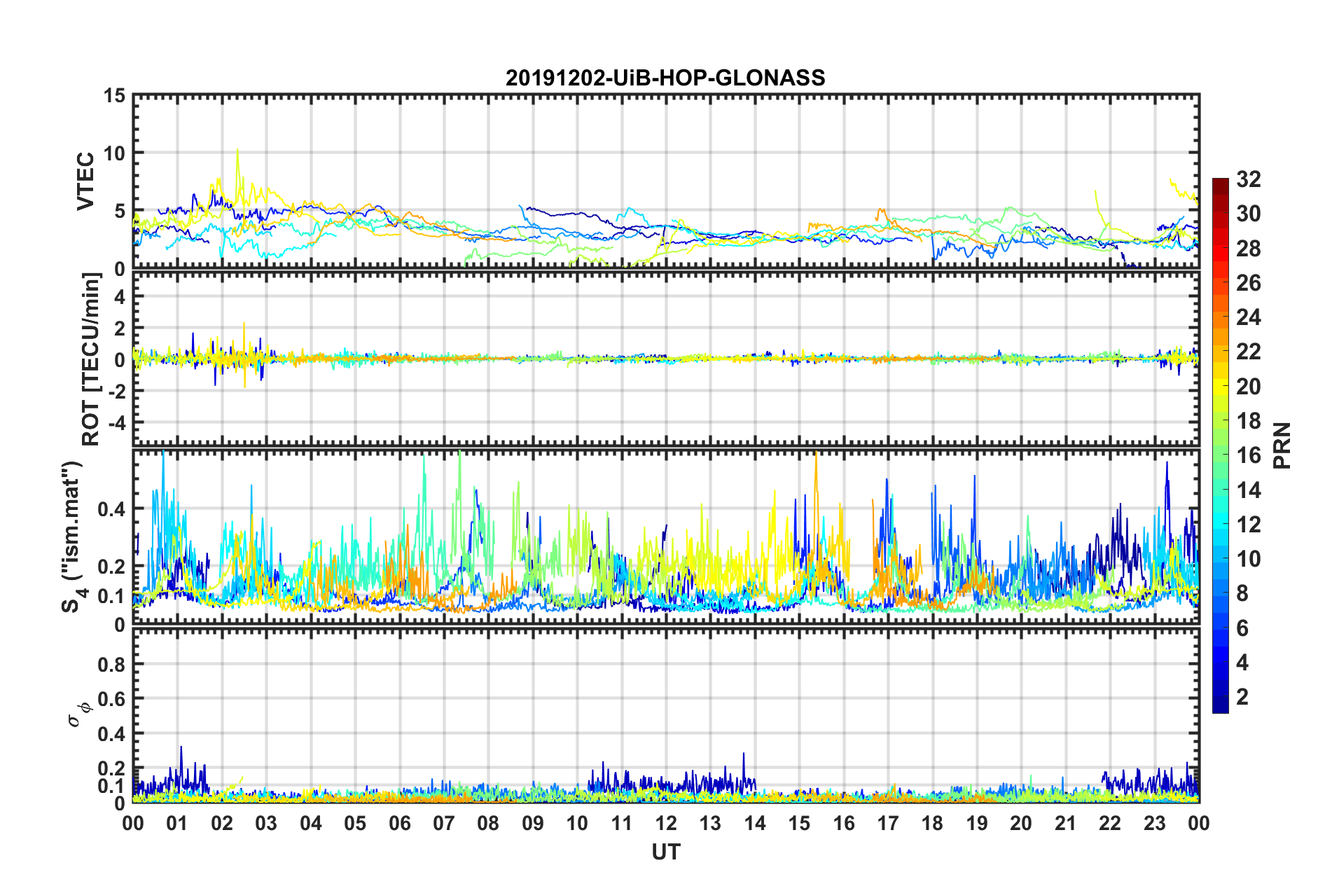Click colorbar tick label 6

pos(1242,628)
